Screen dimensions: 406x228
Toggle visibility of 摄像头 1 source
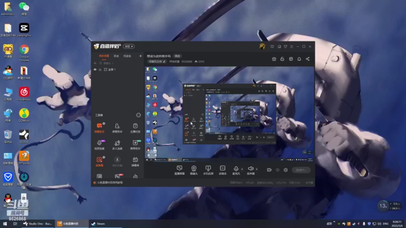[95, 63]
